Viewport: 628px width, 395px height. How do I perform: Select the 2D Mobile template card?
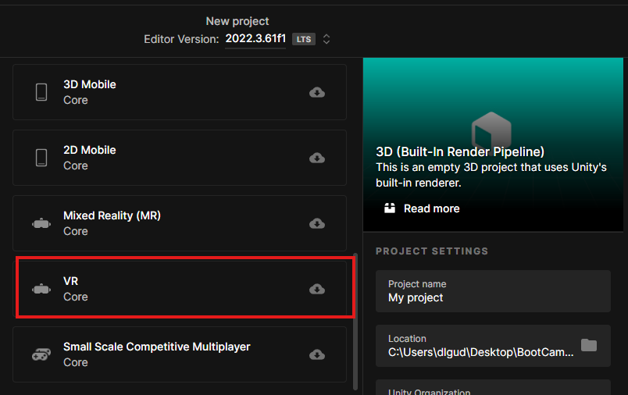coord(180,158)
